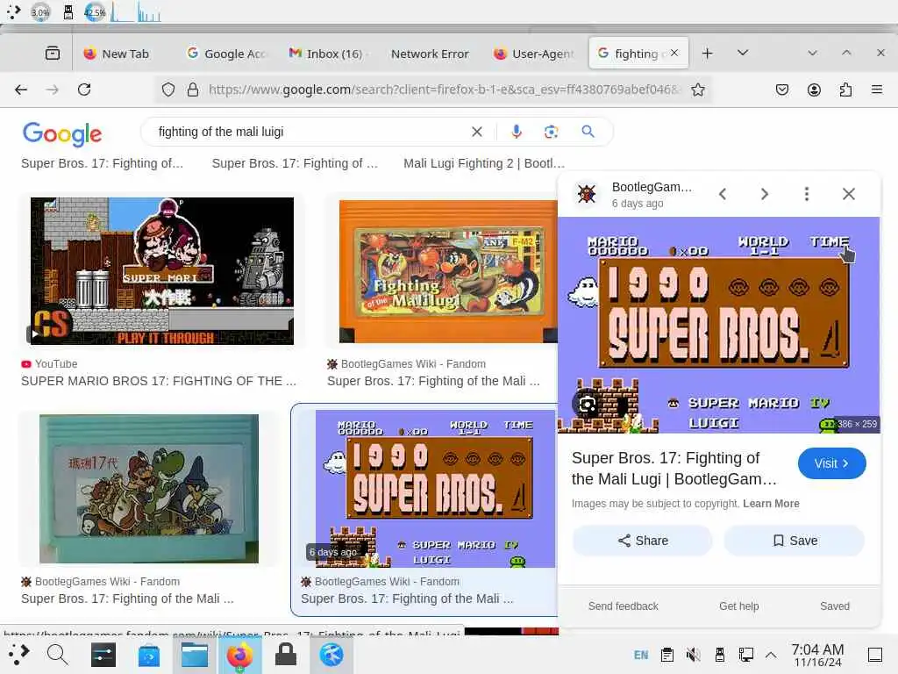
Task: Expand the list all tabs dropdown
Action: point(742,53)
